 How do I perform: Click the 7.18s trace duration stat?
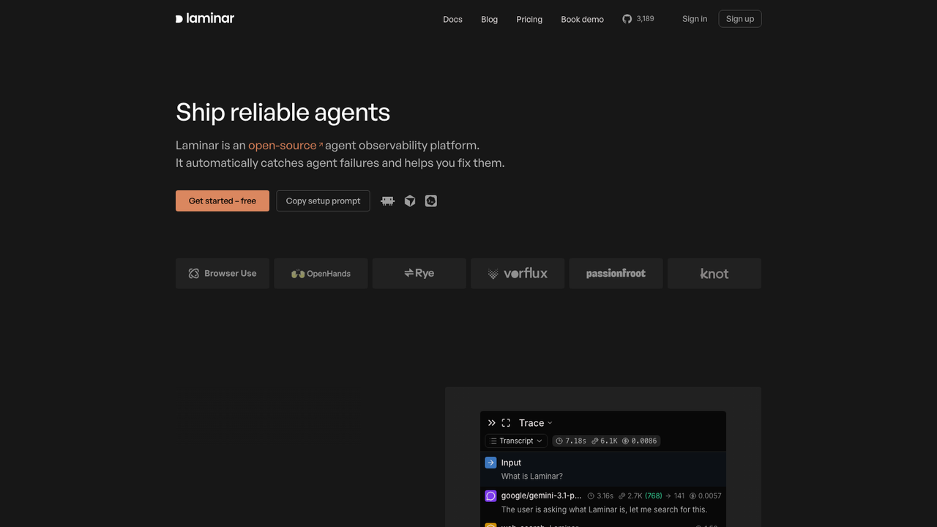point(571,441)
